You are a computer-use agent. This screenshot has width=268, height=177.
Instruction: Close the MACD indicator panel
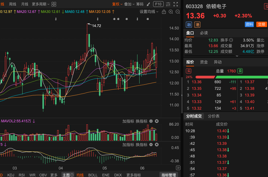[x=157, y=145]
